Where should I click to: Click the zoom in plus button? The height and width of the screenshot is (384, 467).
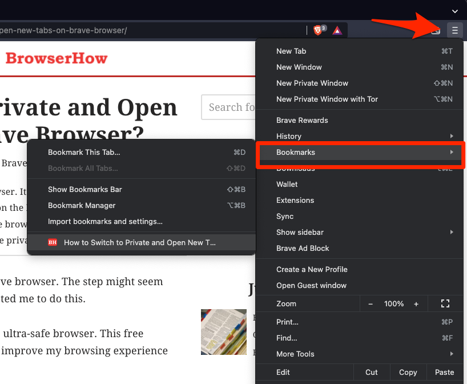[x=416, y=303]
